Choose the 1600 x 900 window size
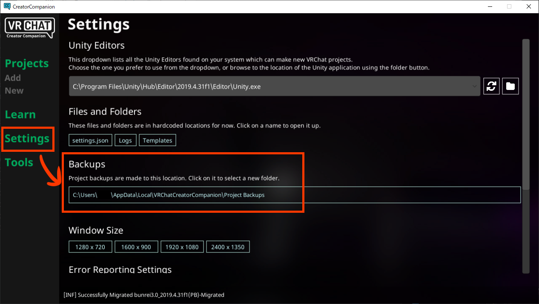Image resolution: width=539 pixels, height=304 pixels. [136, 247]
